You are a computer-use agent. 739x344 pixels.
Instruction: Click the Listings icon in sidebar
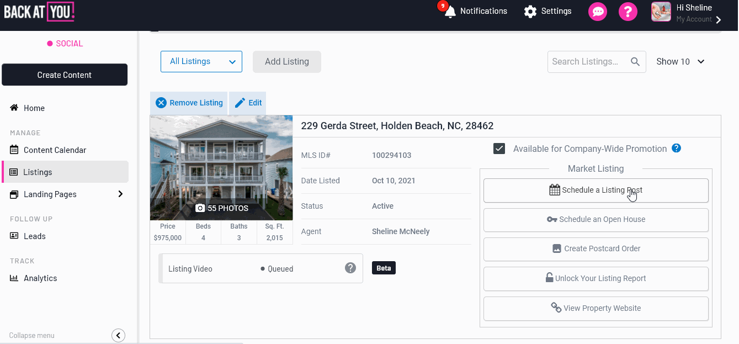click(14, 172)
